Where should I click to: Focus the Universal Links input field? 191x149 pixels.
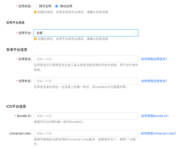tap(86, 133)
